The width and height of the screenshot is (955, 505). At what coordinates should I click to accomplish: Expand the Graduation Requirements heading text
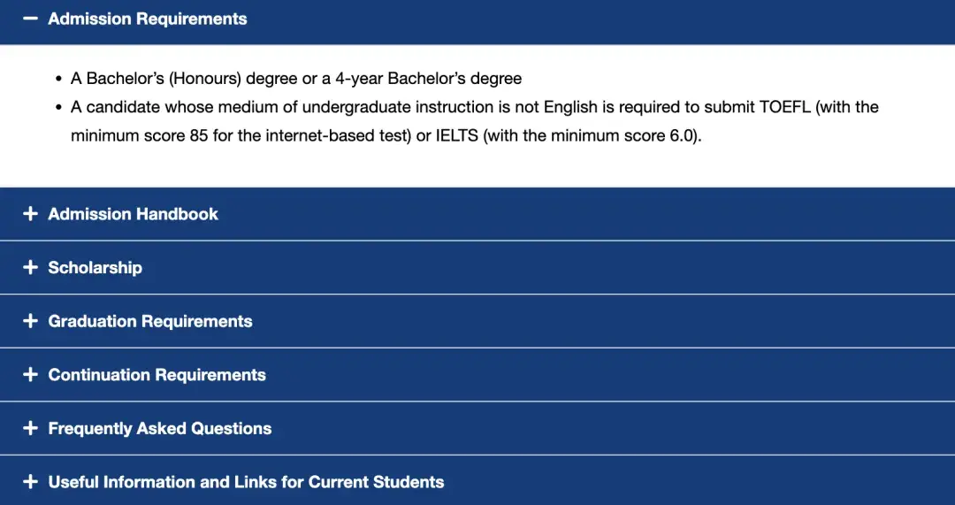click(x=150, y=321)
